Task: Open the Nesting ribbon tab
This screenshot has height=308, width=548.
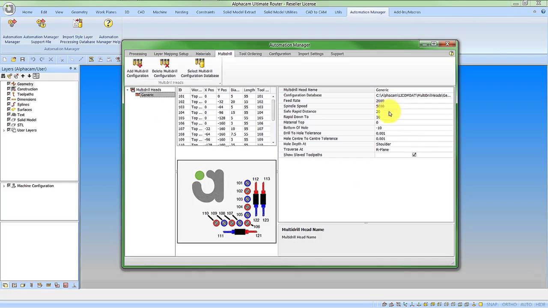Action: coord(182,12)
